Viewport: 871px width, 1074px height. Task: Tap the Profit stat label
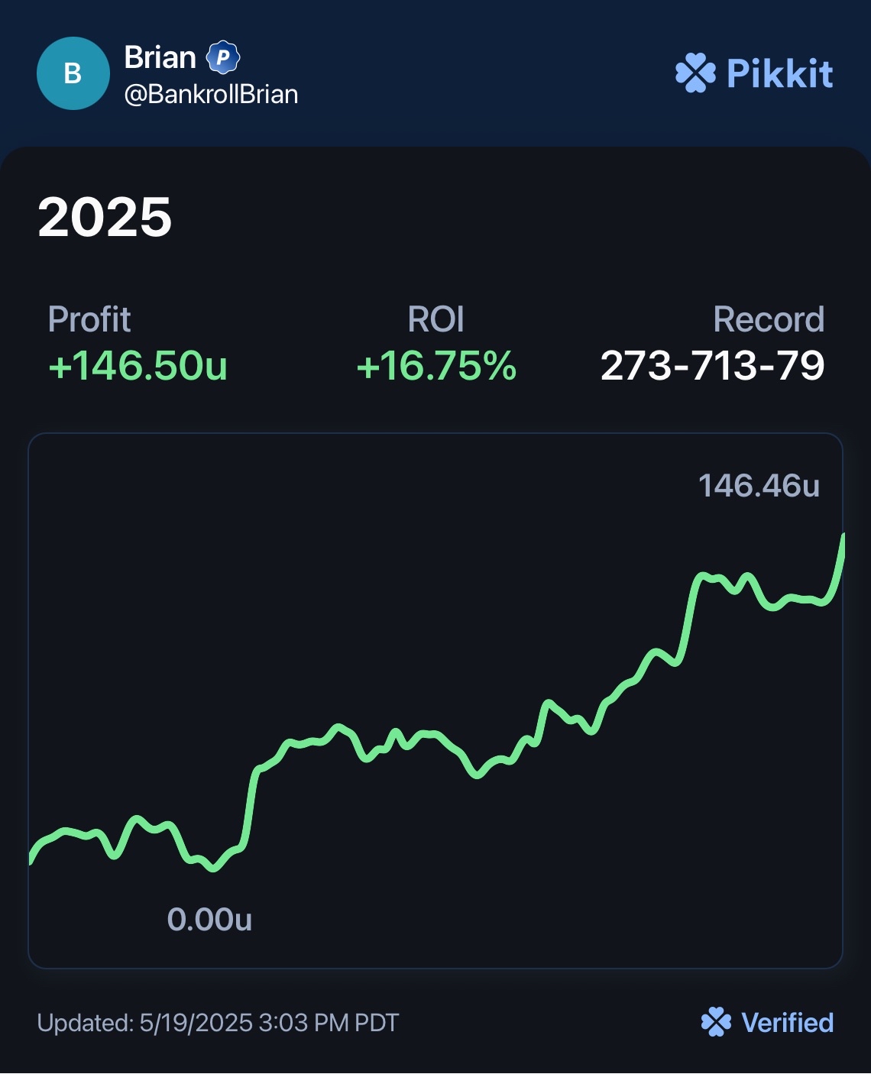click(89, 319)
